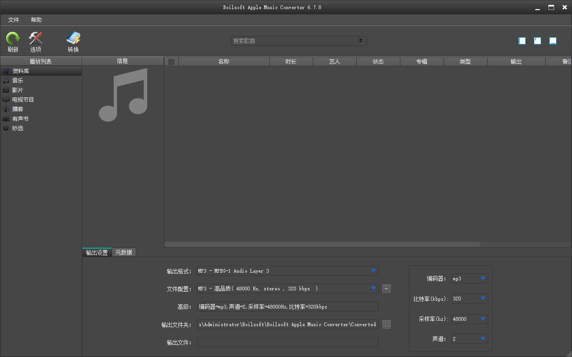Screen dimensions: 572x357
Task: Select 影片 movies playlist item
Action: pyautogui.click(x=41, y=90)
